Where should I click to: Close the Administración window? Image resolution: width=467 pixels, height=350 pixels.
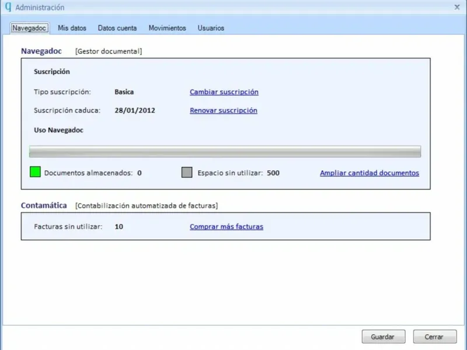pyautogui.click(x=457, y=7)
